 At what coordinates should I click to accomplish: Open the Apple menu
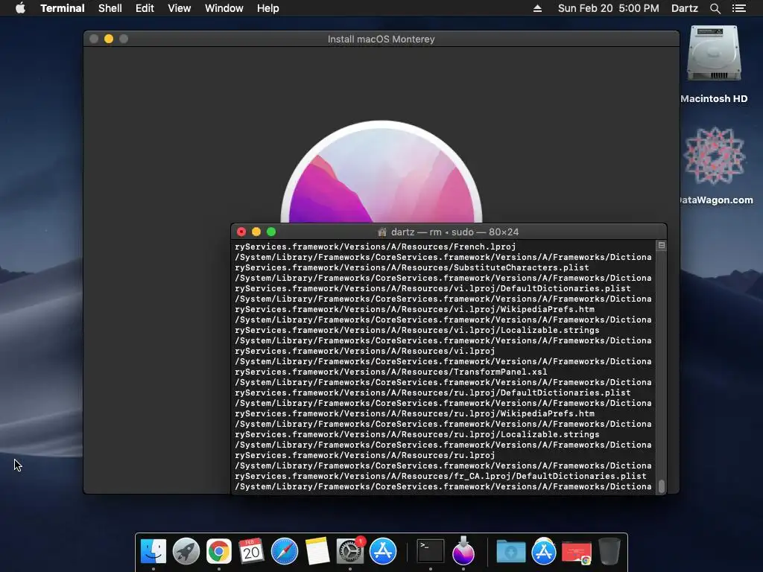[x=20, y=8]
